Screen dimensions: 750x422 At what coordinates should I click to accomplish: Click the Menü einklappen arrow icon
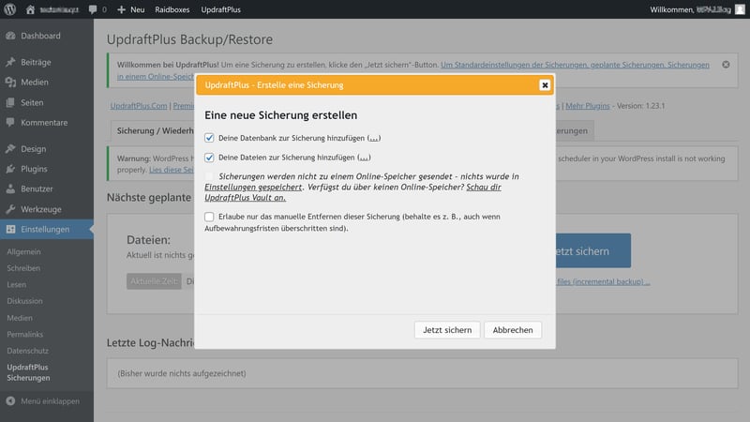tap(10, 401)
